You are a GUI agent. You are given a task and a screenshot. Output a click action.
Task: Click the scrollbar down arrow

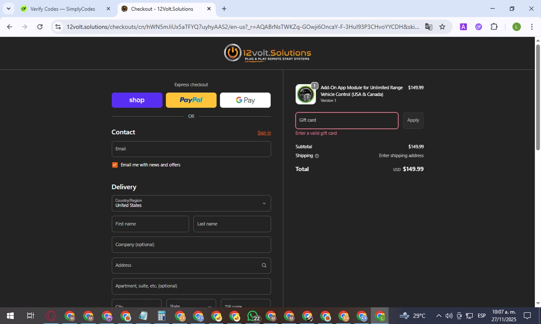coord(538,303)
